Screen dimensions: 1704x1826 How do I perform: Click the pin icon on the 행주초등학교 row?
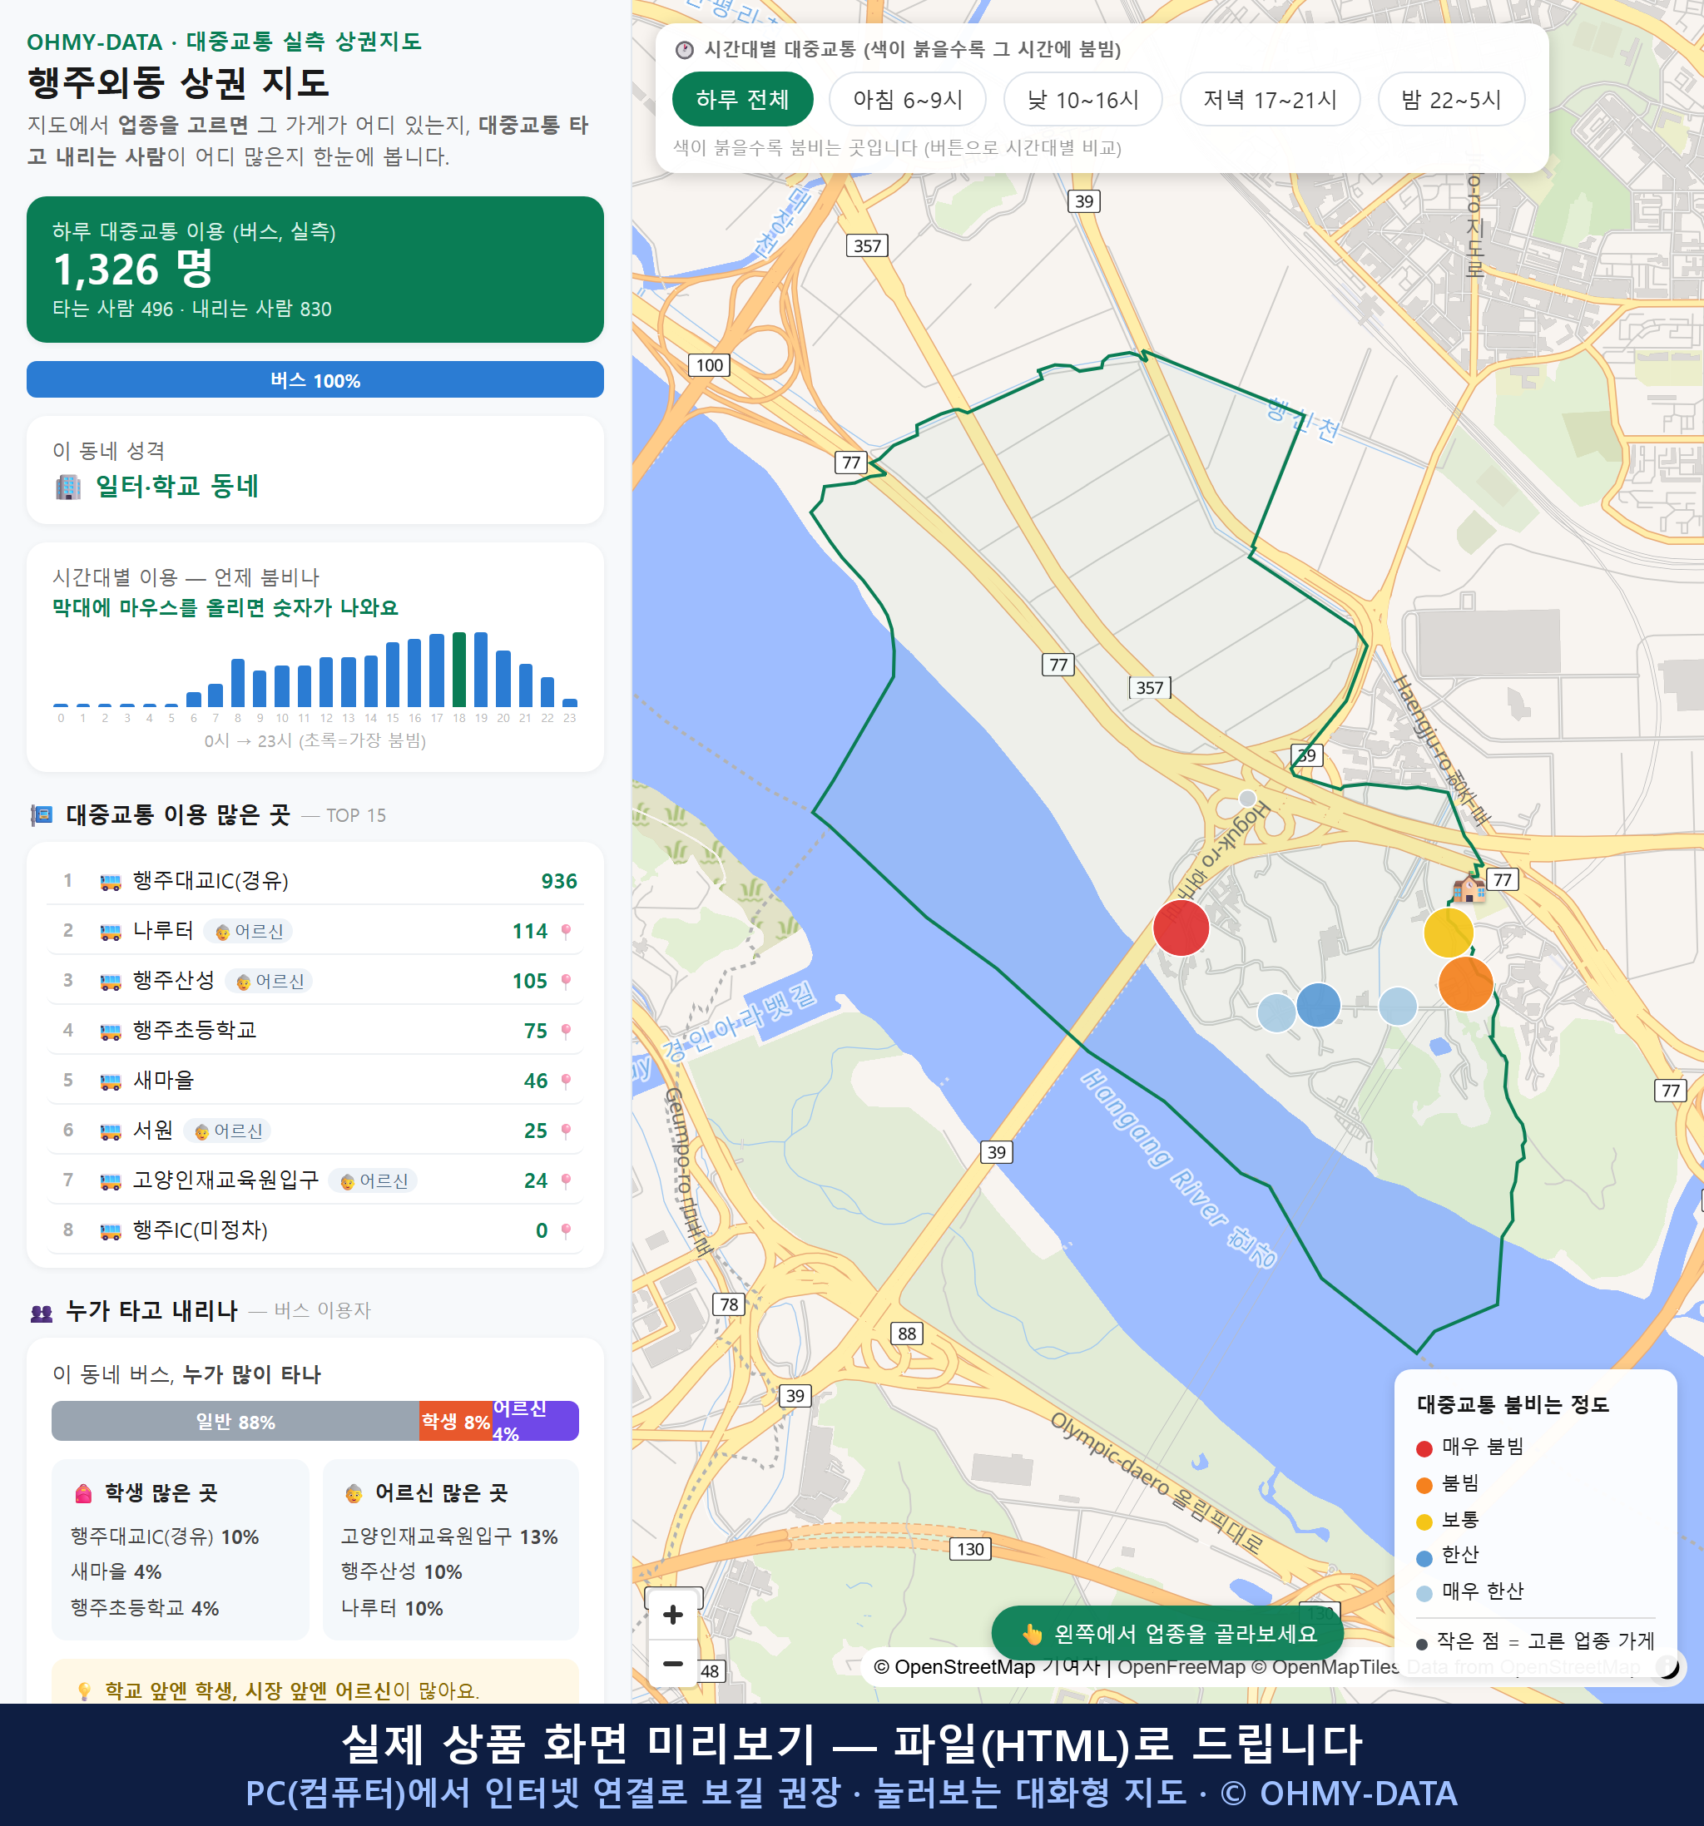(x=566, y=1032)
